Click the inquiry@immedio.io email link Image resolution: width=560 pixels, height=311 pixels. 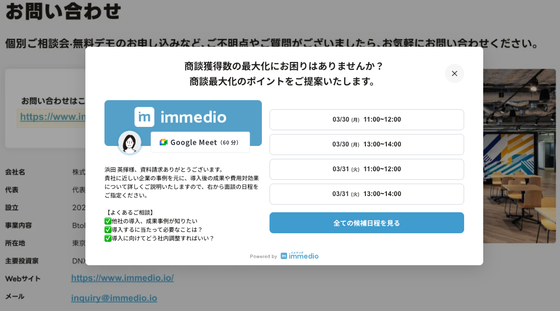point(114,298)
